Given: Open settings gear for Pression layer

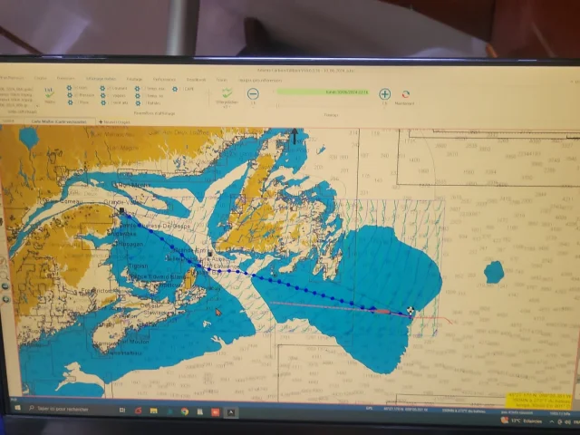Looking at the screenshot, I should (70, 95).
